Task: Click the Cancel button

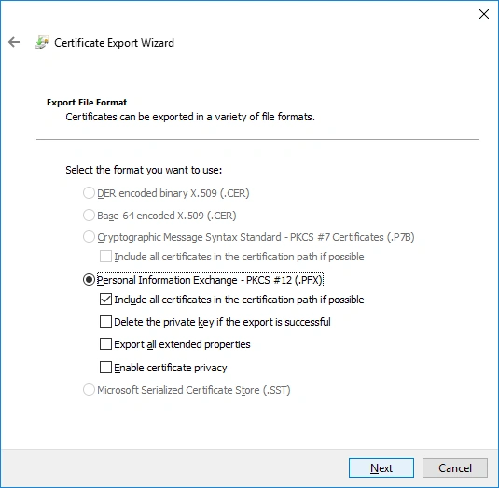Action: point(455,468)
